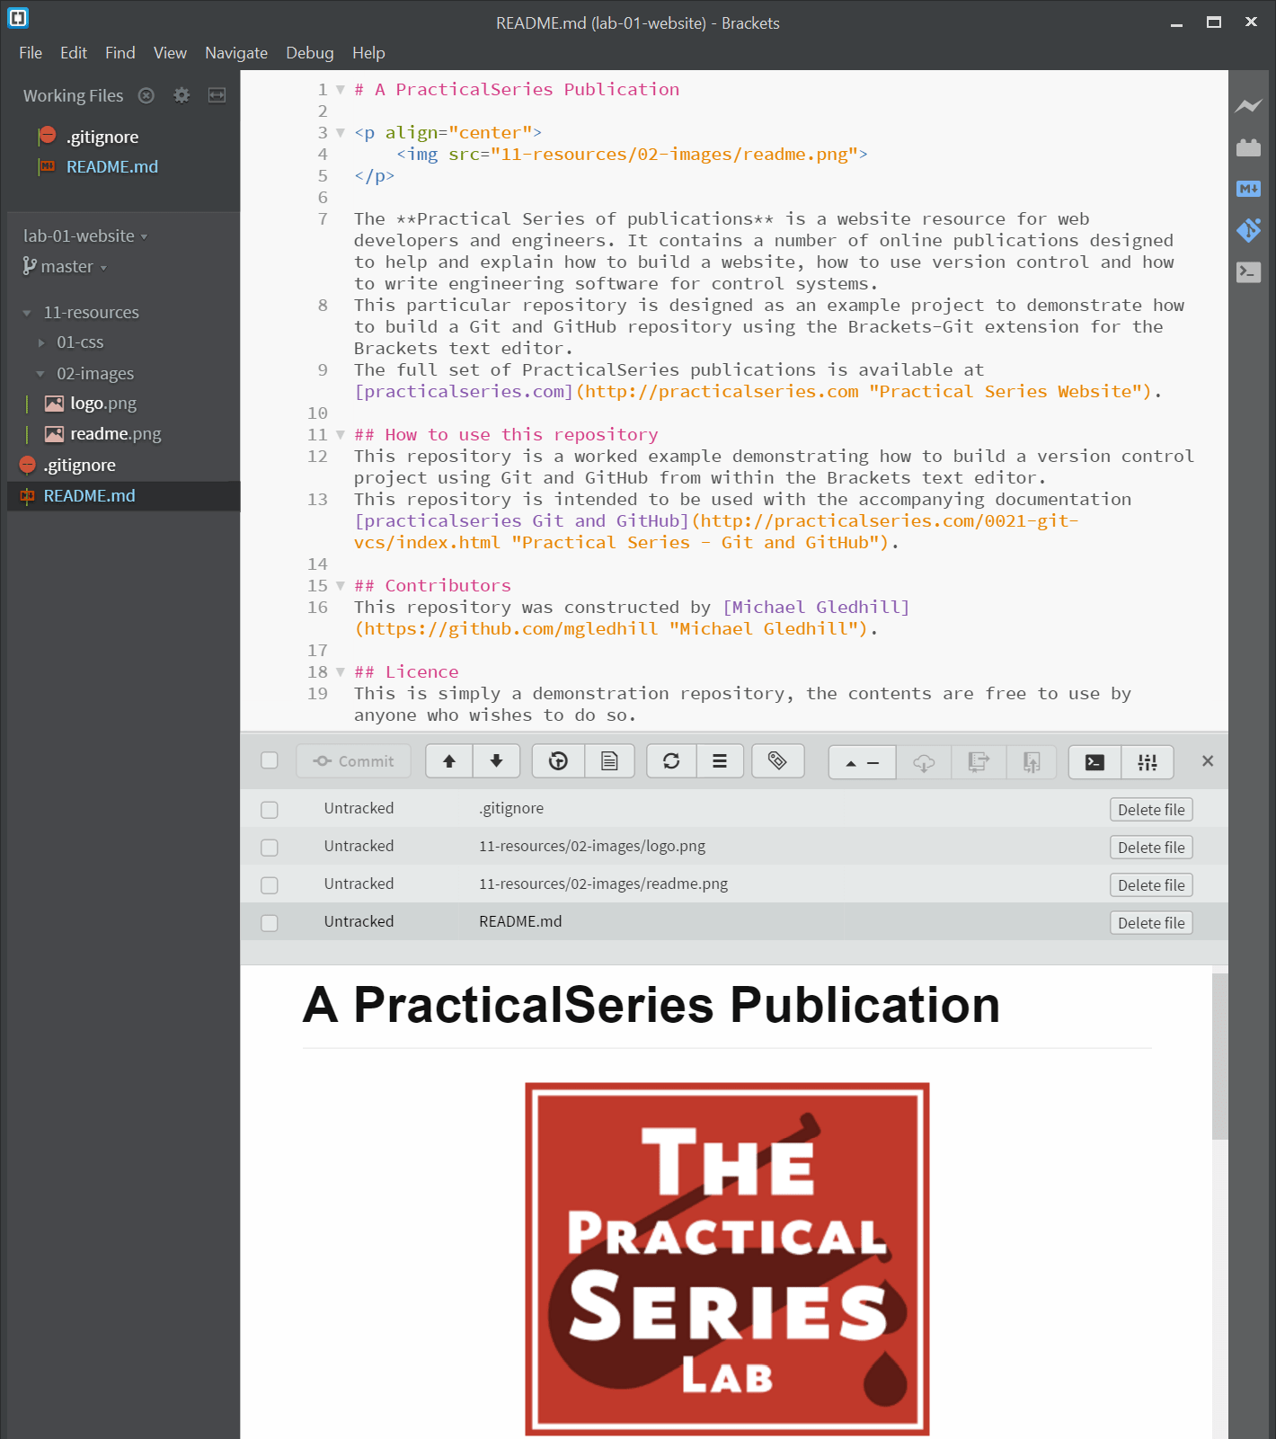Viewport: 1276px width, 1439px height.
Task: Open Working Files gear settings icon
Action: (x=182, y=95)
